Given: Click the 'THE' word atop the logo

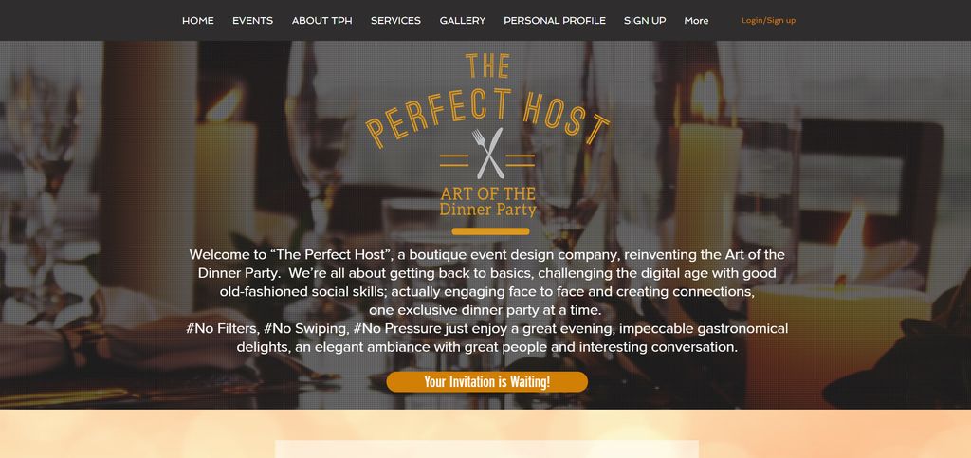Looking at the screenshot, I should point(487,66).
